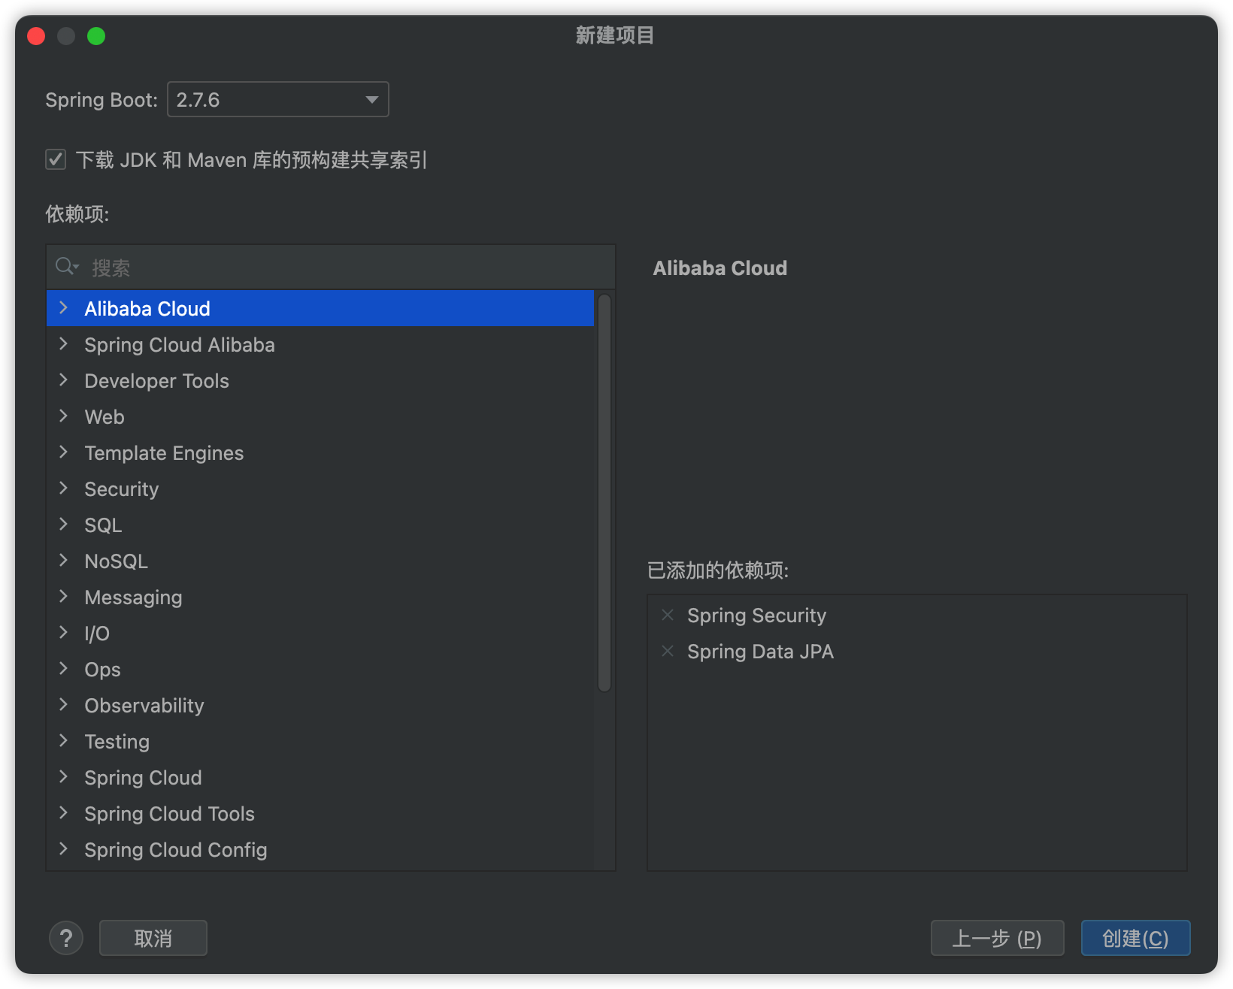
Task: Remove Spring Data JPA with its X icon
Action: [668, 651]
